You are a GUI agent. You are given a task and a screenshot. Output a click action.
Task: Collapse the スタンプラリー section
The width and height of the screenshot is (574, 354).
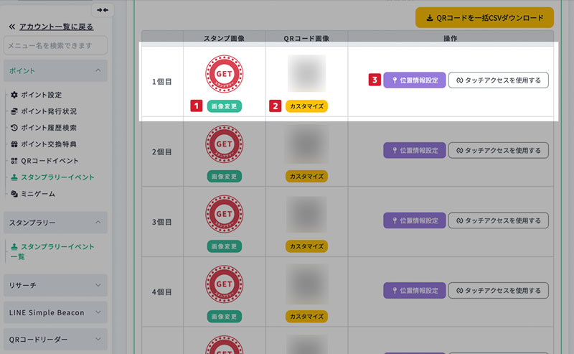[x=98, y=223]
